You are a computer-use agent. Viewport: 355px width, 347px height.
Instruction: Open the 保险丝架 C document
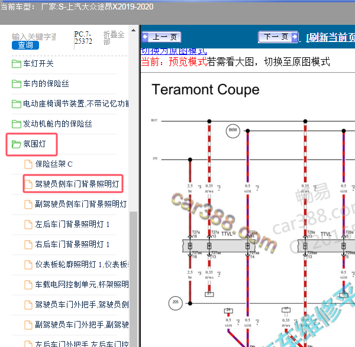tap(54, 164)
